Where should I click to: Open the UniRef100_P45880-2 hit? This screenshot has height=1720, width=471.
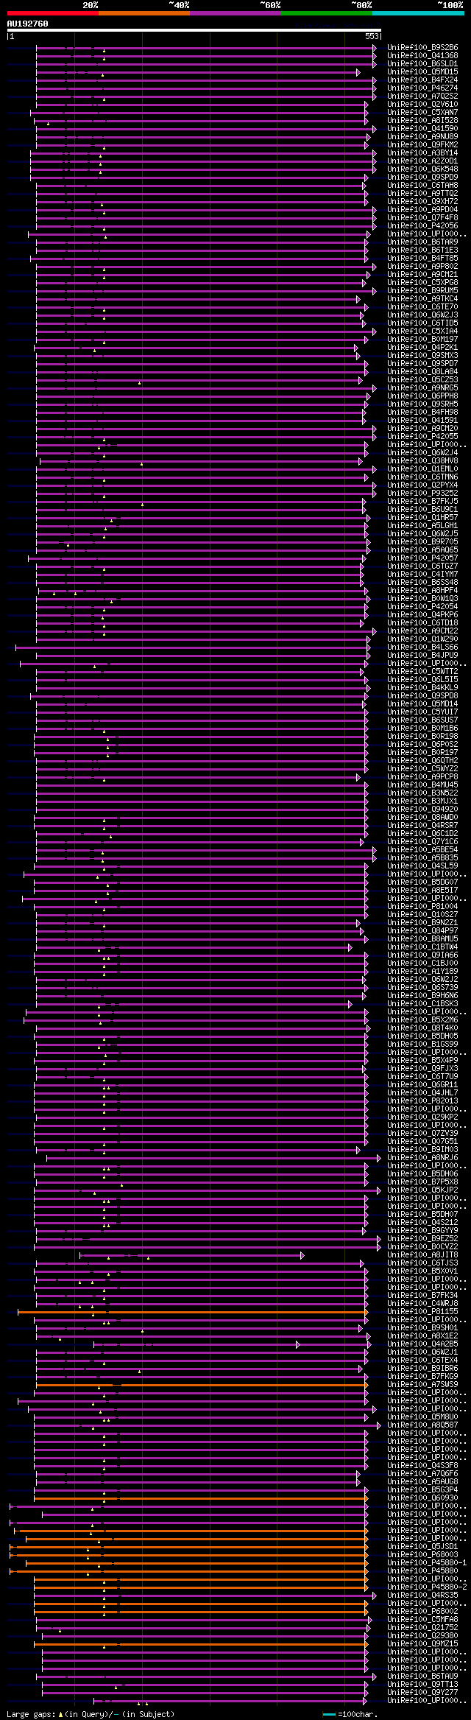tap(427, 1587)
